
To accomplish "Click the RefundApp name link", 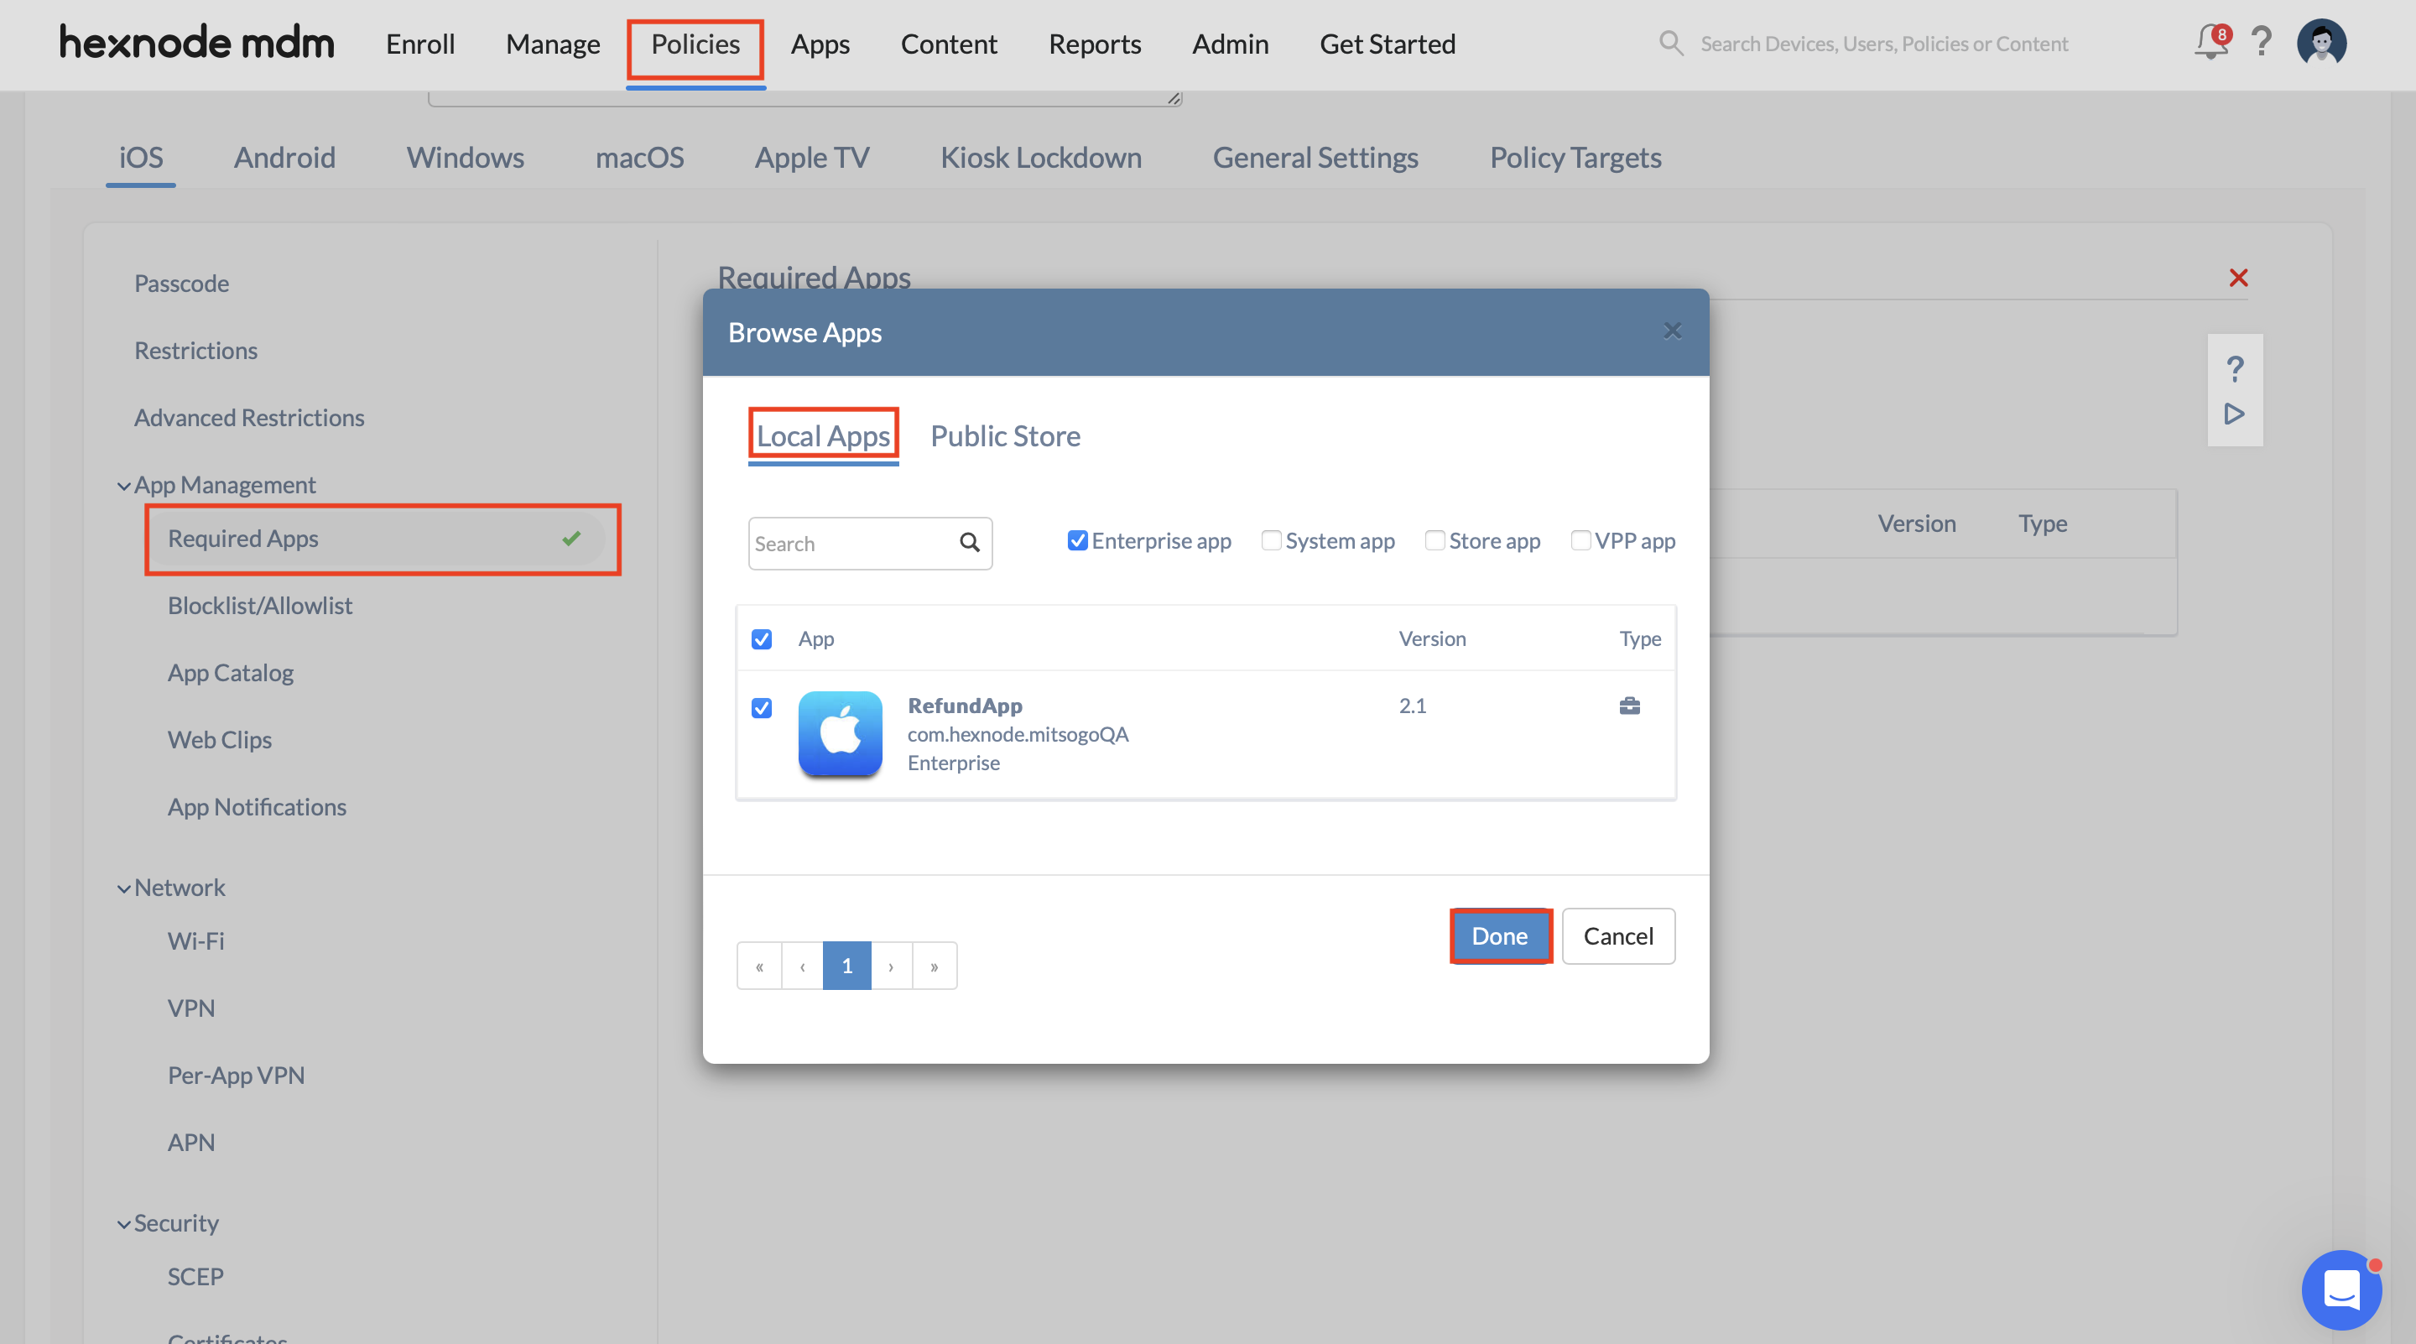I will 964,705.
